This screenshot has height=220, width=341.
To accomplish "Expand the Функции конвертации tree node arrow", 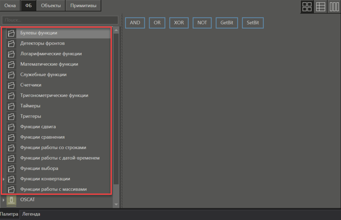I will pyautogui.click(x=4, y=179).
